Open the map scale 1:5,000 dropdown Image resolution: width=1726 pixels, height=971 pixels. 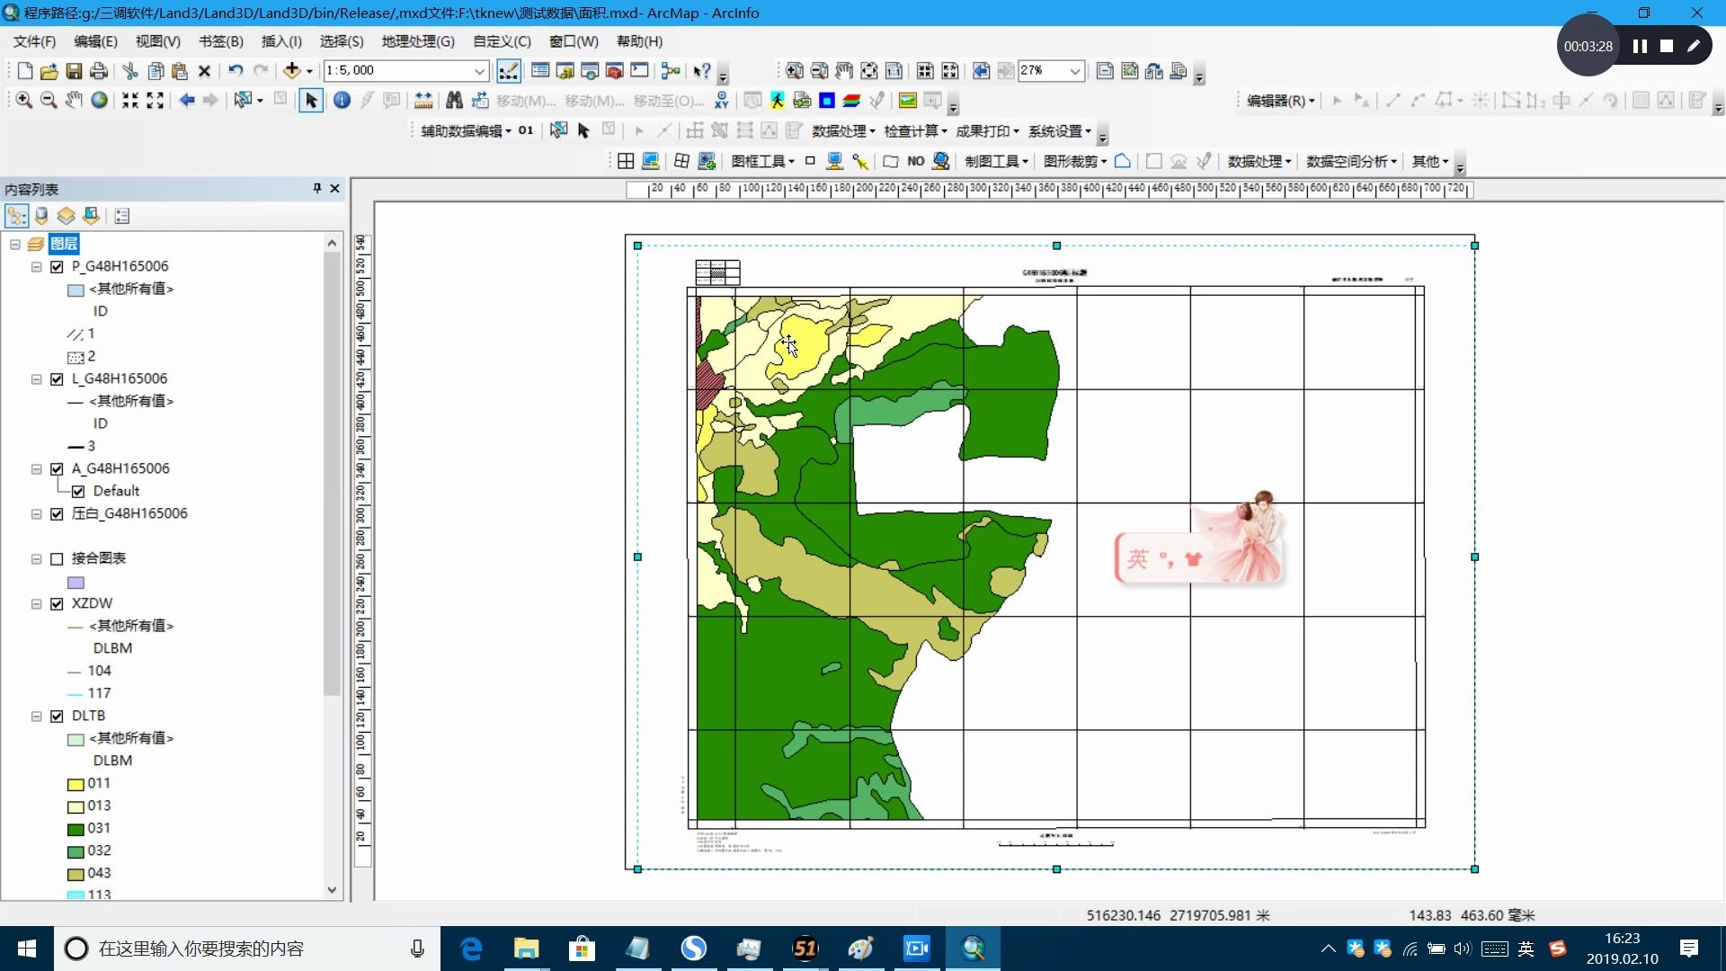479,71
